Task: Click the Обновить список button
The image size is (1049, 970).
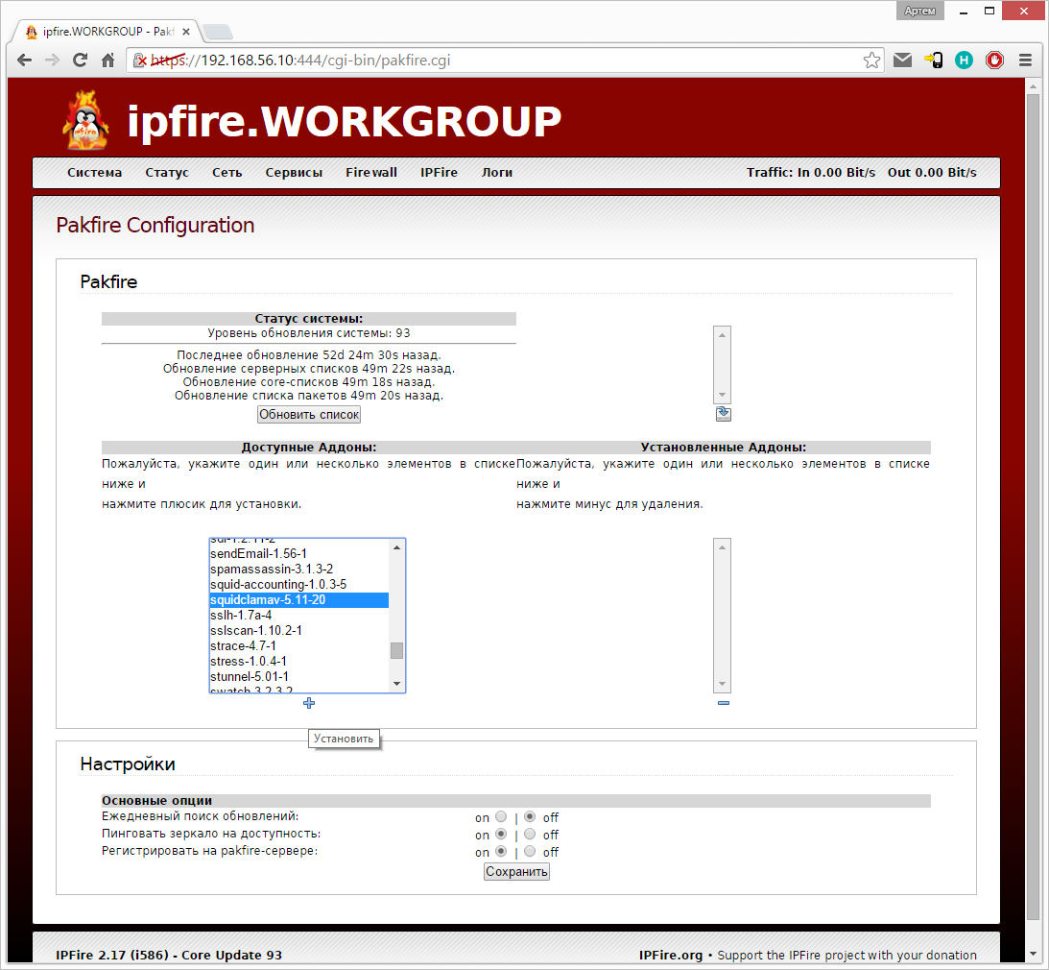Action: tap(309, 414)
